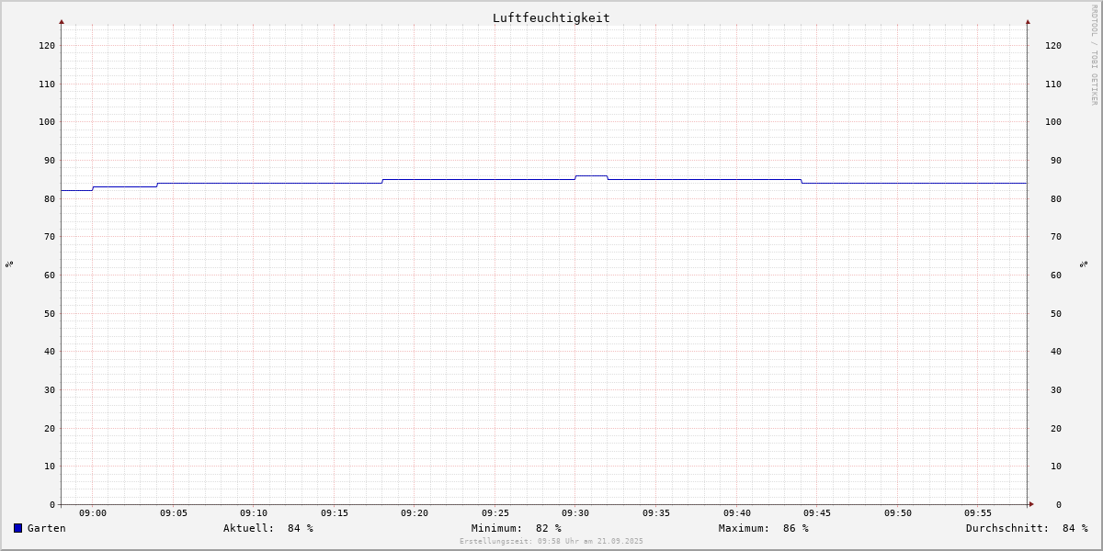Click the chart title "Luftfeuchtigkeit"
Screen dimensions: 1103x551
pyautogui.click(x=551, y=17)
